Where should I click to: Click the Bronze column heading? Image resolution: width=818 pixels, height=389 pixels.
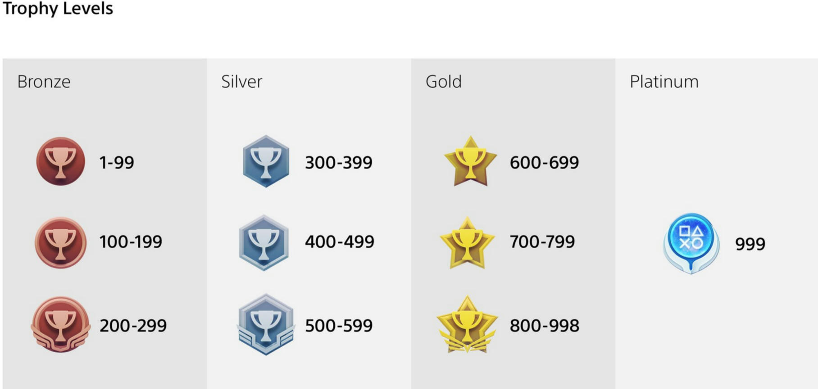44,81
